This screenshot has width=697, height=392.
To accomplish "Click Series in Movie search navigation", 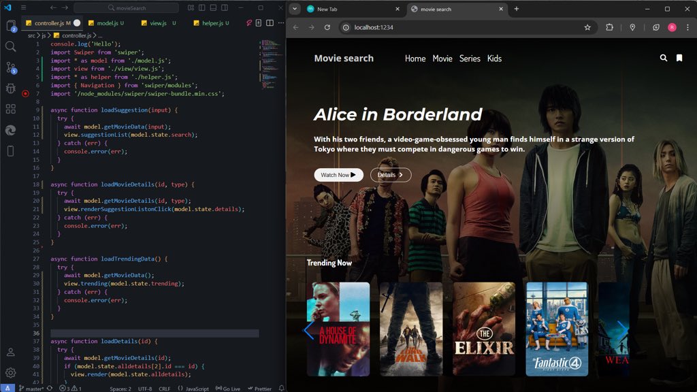I will coord(470,59).
